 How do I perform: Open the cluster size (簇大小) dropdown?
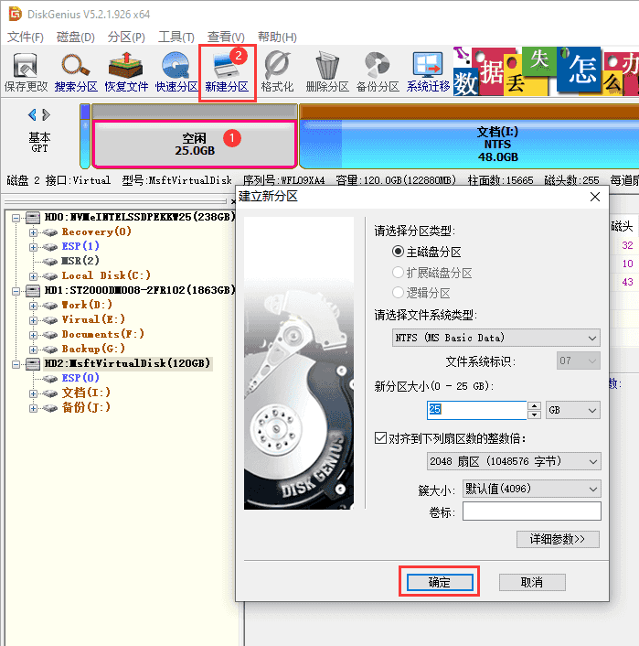coord(531,489)
